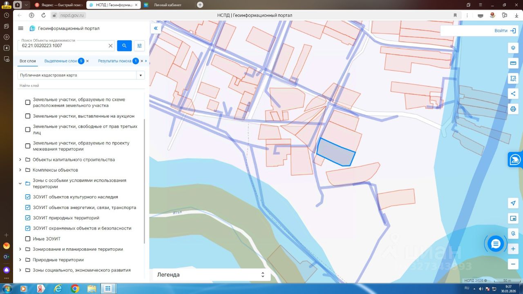
Task: Check Земельные участки, выставленные на аукцион
Action: point(28,116)
